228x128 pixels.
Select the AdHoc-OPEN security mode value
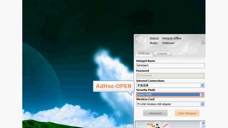click(x=168, y=95)
